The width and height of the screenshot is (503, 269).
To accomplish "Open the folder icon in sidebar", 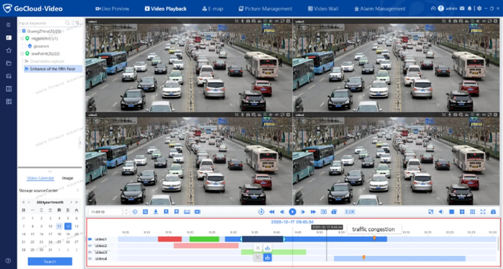I will pyautogui.click(x=9, y=63).
